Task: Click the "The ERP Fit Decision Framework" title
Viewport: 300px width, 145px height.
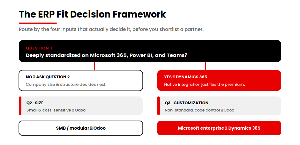Action: click(92, 14)
